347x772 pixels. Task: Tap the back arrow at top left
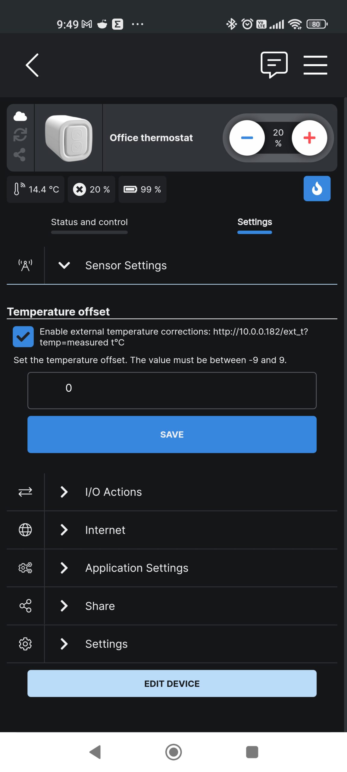[x=32, y=65]
